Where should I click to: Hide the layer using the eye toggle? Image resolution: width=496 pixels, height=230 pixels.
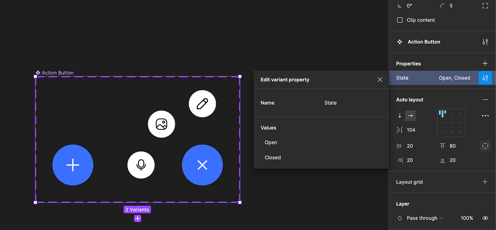click(485, 218)
